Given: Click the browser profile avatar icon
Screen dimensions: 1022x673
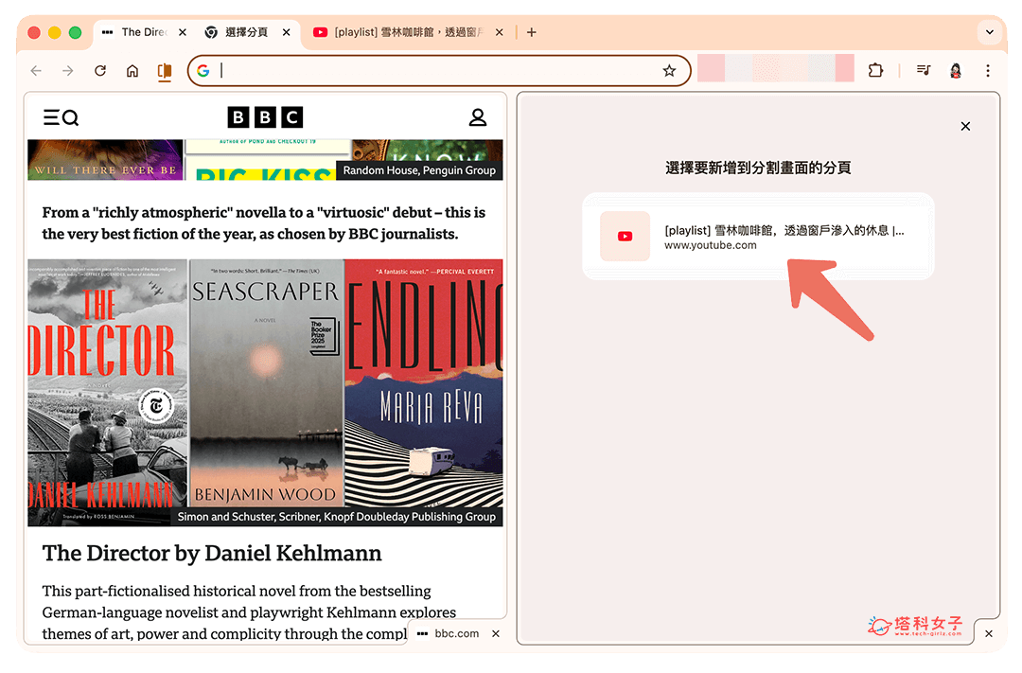Looking at the screenshot, I should tap(956, 70).
